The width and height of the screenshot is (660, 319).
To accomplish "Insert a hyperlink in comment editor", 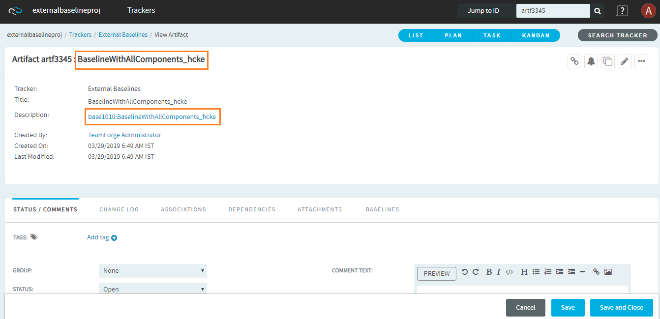I will [x=596, y=272].
